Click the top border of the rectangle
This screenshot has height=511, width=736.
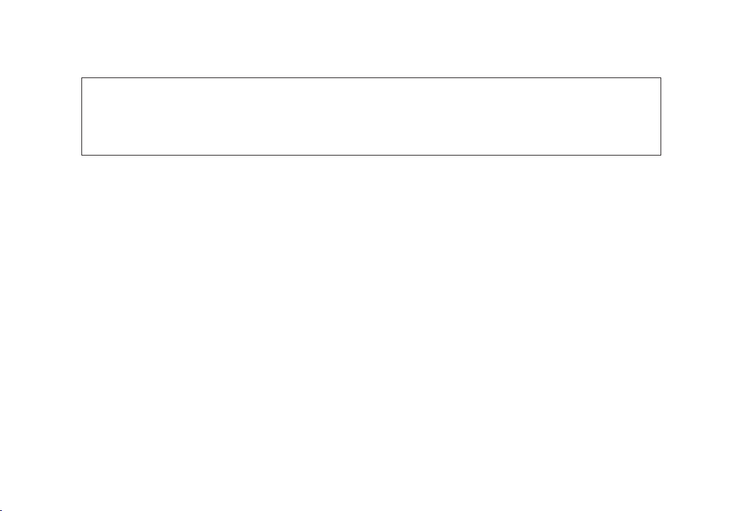371,78
